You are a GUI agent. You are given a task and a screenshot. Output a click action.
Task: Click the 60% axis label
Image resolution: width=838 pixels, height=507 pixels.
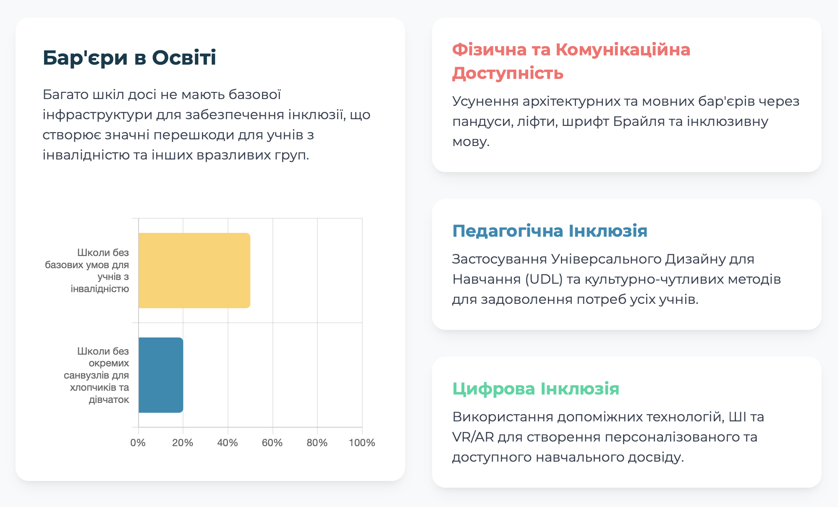(x=272, y=443)
